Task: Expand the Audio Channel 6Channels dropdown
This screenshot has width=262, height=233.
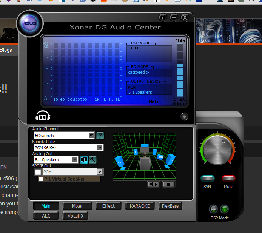Action: tap(91, 136)
